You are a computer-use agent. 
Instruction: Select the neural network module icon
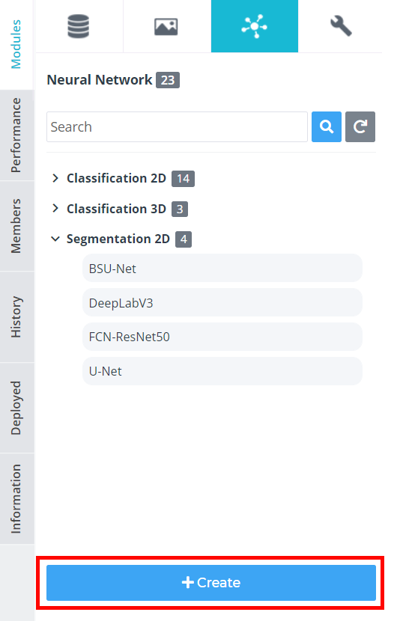click(255, 26)
